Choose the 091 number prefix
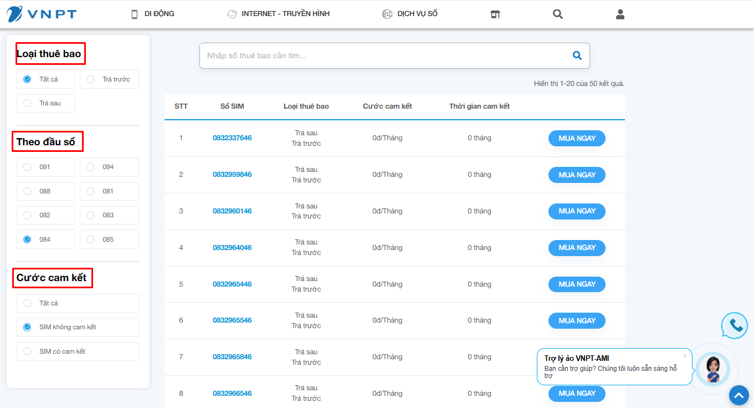This screenshot has width=754, height=408. (x=46, y=167)
